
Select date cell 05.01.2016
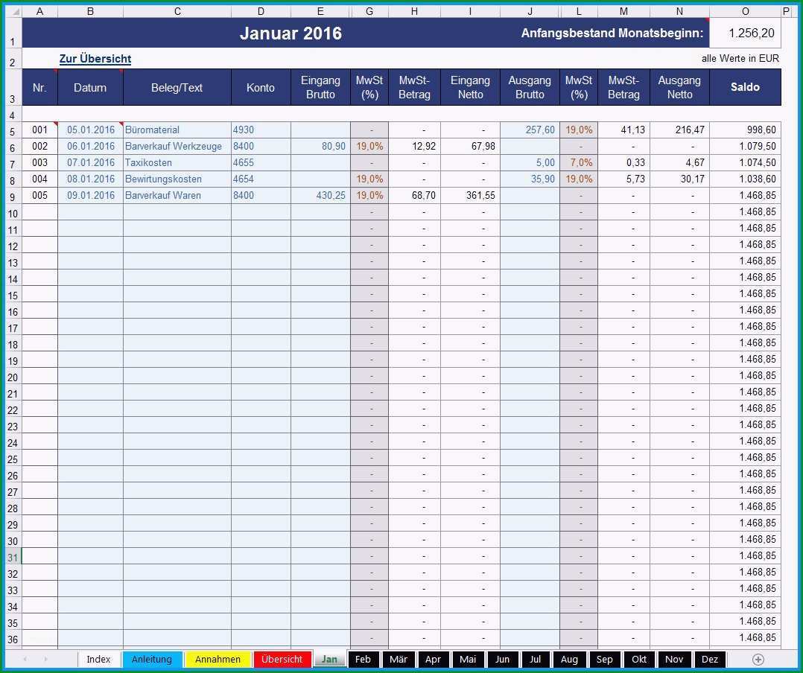(91, 130)
